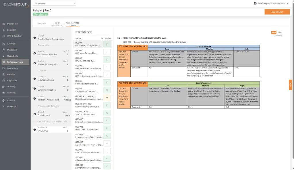294x170 pixels.
Task: Open Marktplatz via its cart icon
Action: pyautogui.click(x=3, y=106)
